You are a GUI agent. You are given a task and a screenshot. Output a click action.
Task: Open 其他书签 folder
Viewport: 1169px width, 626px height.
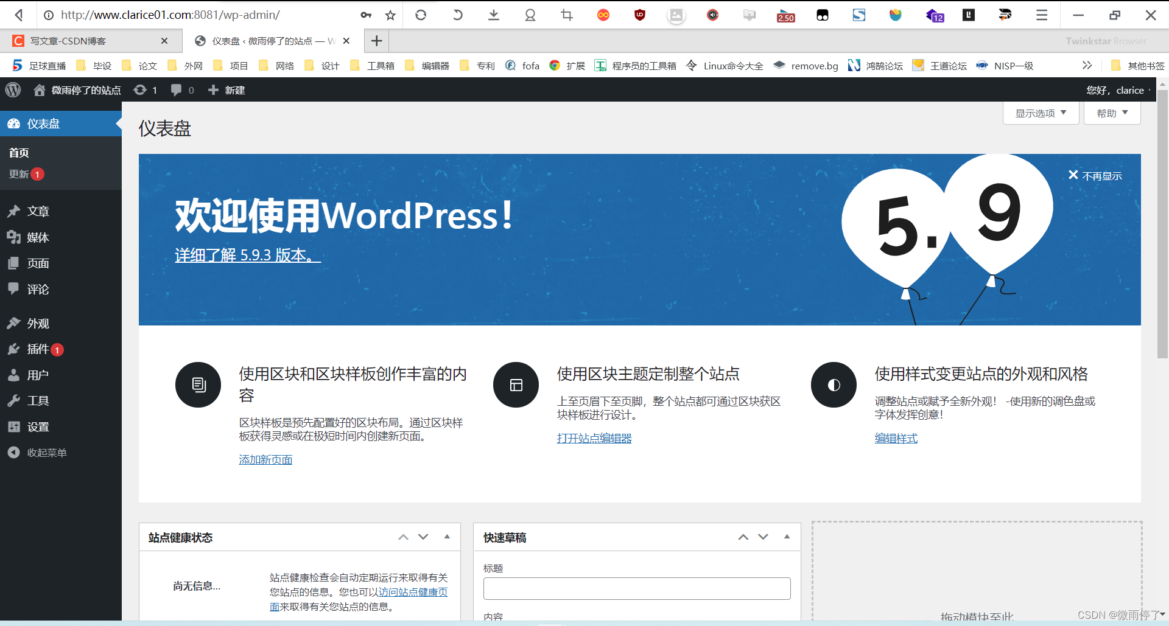point(1137,66)
